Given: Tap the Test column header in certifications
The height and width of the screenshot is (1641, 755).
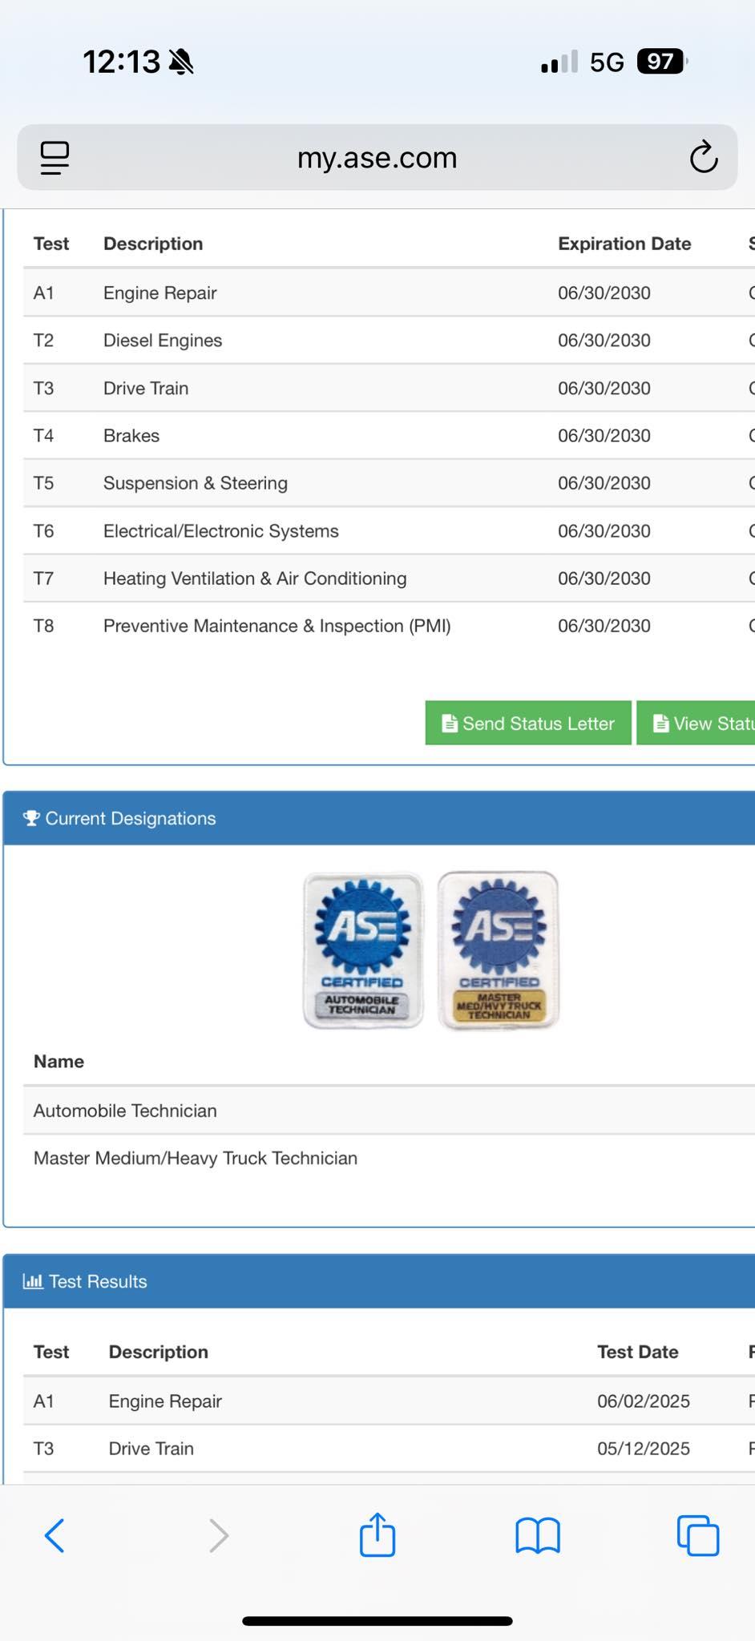Looking at the screenshot, I should click(51, 244).
